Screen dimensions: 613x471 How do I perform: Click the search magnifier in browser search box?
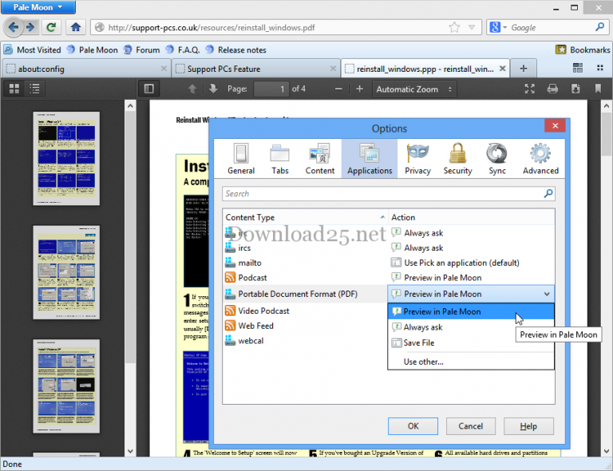click(599, 27)
